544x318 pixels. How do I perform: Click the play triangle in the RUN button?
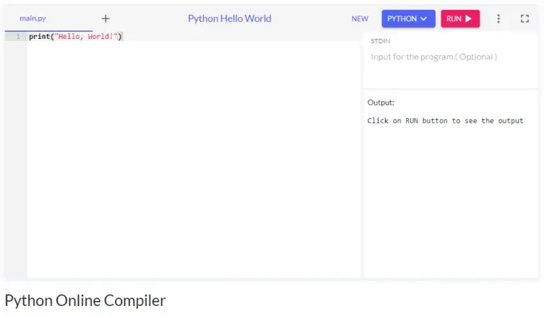point(468,18)
